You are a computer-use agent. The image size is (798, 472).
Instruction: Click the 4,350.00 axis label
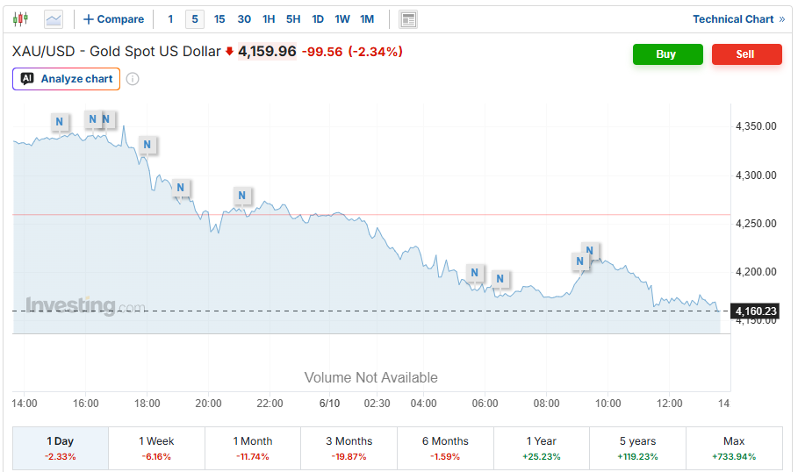point(756,126)
